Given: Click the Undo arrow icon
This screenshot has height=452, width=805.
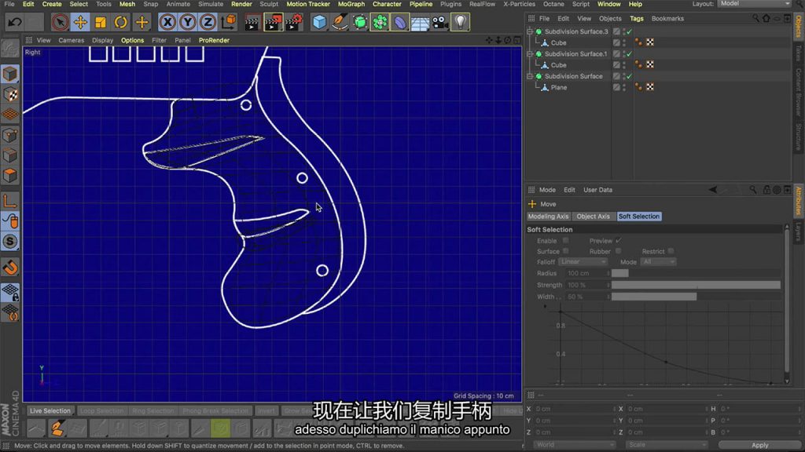Looking at the screenshot, I should click(15, 22).
